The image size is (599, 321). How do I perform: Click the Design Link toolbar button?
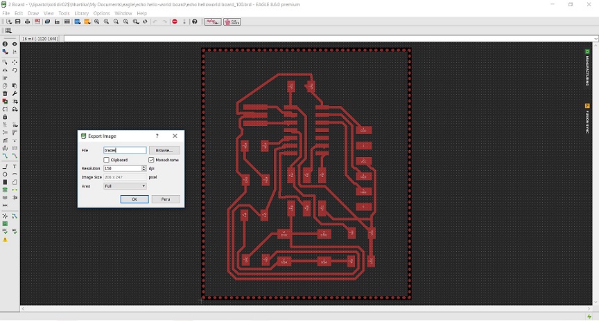pos(212,21)
